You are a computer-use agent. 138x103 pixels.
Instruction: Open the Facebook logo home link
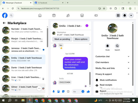[5, 15]
